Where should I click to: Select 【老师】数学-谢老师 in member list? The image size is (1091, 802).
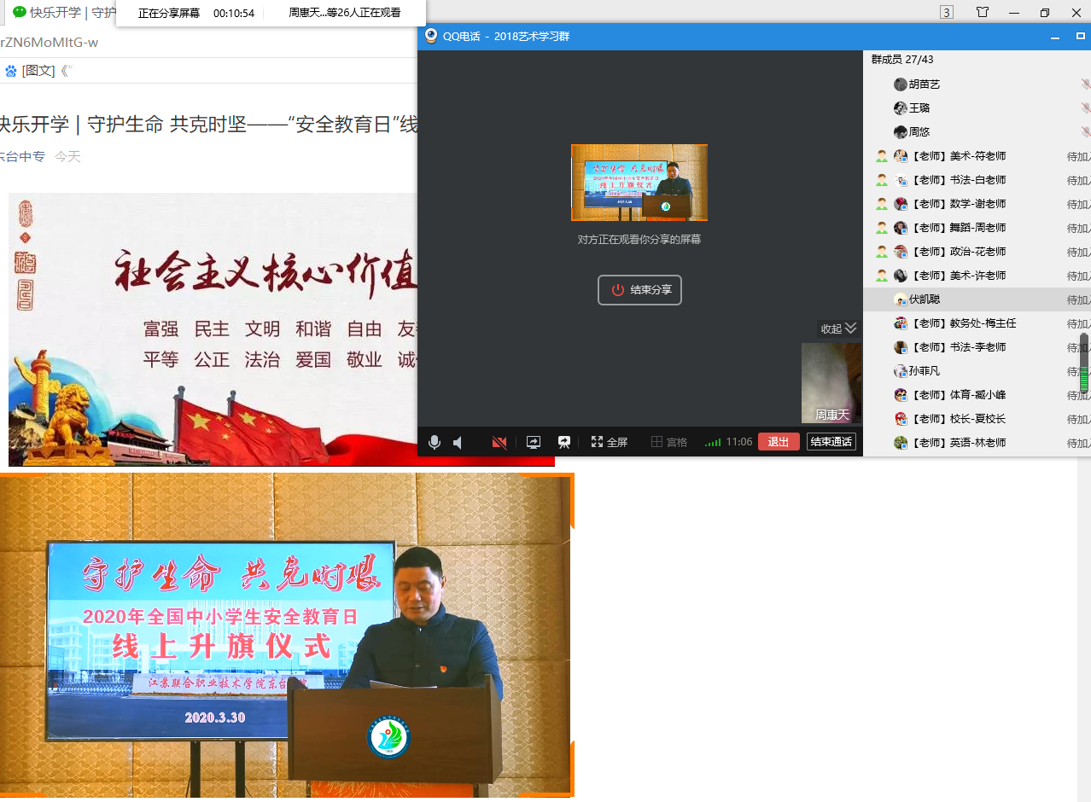[977, 204]
